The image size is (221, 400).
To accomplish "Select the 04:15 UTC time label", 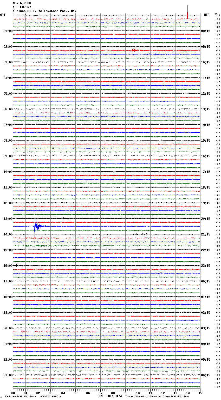I will [x=206, y=344].
